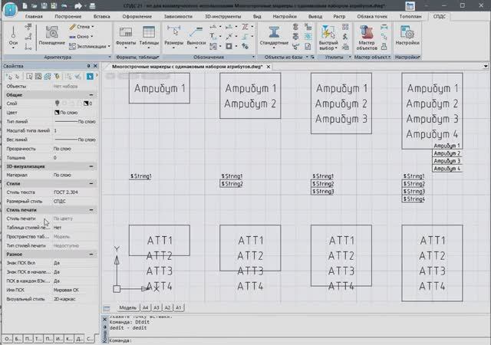Image resolution: width=491 pixels, height=345 pixels.
Task: Click the Масштаб типа линий value field
Action: point(75,130)
